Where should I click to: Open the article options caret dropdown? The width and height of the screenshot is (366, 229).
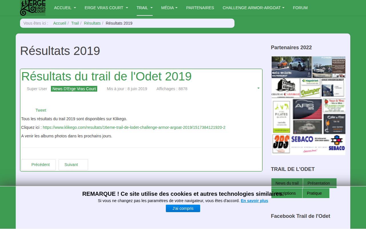click(258, 88)
